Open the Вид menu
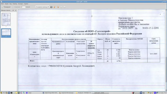Image resolution: width=167 pixels, height=94 pixels. [10, 4]
